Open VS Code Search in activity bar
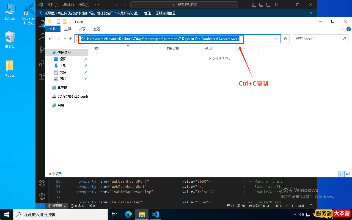The image size is (352, 220). click(x=42, y=36)
